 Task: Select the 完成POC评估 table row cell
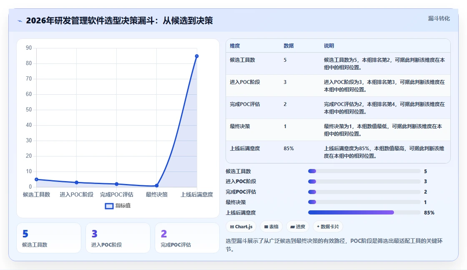(x=245, y=104)
